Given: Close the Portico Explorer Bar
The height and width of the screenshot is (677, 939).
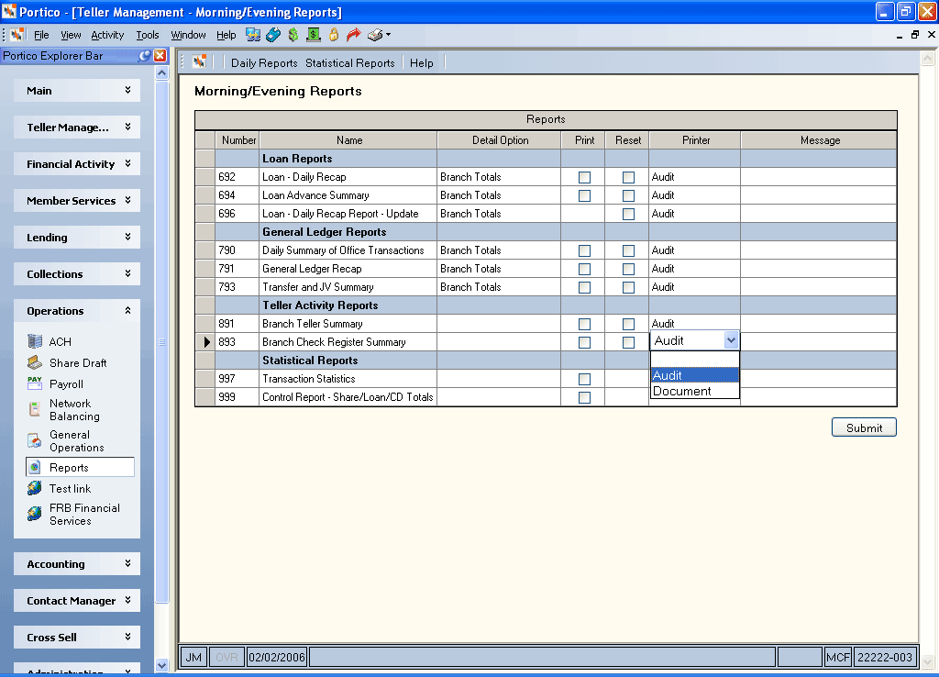Looking at the screenshot, I should click(x=160, y=56).
